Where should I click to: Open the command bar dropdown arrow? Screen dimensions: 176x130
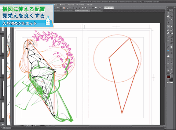(102, 8)
